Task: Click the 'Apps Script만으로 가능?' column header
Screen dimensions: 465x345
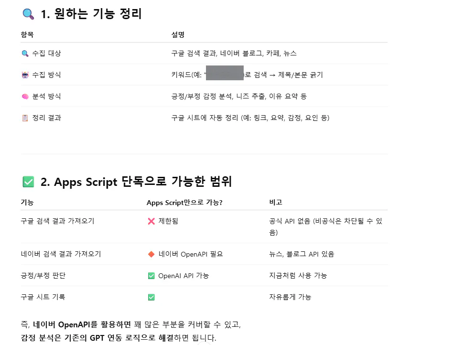Action: point(184,203)
